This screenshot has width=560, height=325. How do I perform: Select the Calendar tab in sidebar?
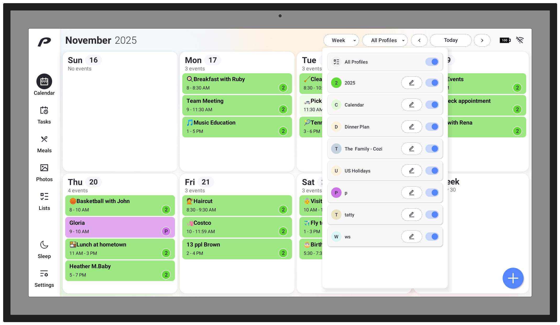pyautogui.click(x=44, y=82)
